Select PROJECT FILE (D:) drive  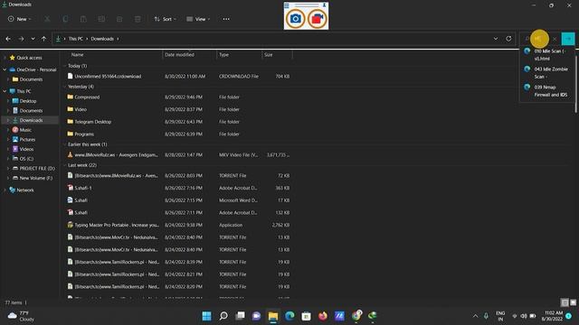tap(37, 168)
